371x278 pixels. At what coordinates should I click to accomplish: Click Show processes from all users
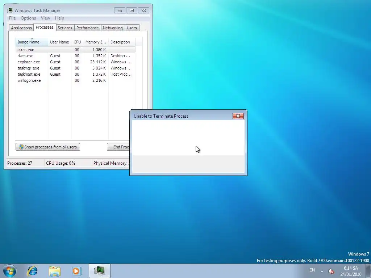[x=48, y=147]
